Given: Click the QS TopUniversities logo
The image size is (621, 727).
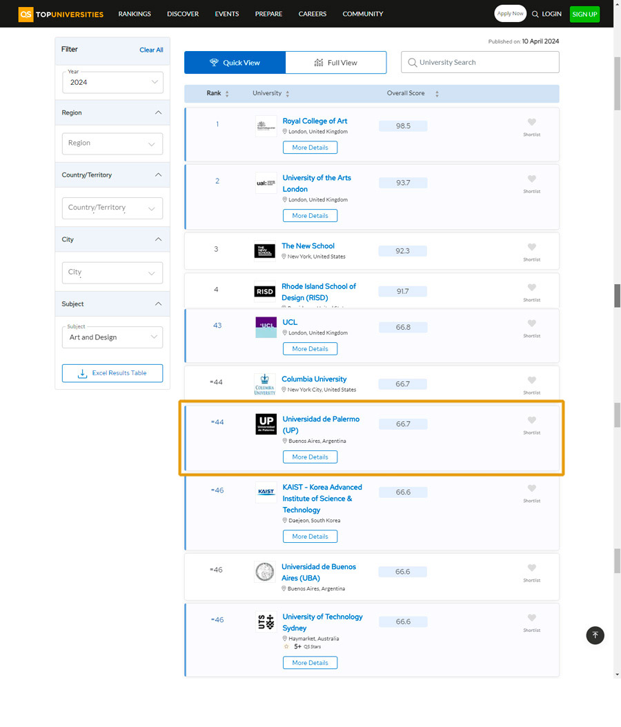Looking at the screenshot, I should pyautogui.click(x=61, y=14).
